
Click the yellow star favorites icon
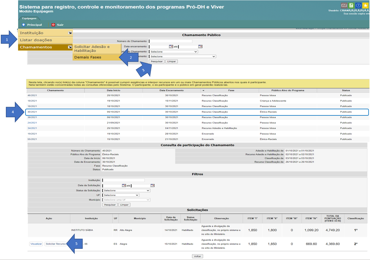pyautogui.click(x=366, y=5)
